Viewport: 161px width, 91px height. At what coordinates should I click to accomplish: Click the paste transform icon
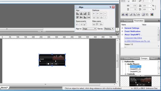(147, 14)
